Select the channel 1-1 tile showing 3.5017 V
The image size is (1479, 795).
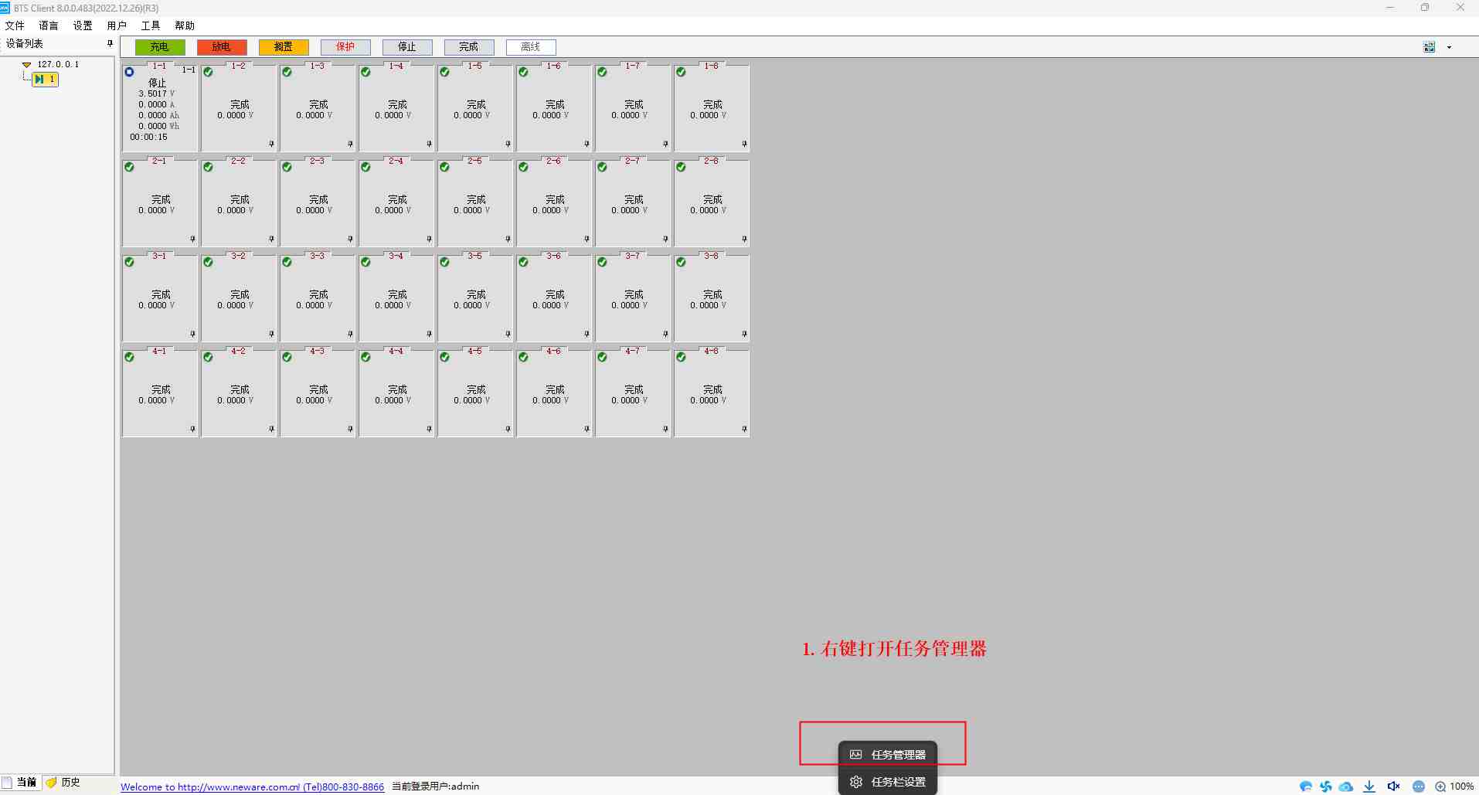pos(160,107)
